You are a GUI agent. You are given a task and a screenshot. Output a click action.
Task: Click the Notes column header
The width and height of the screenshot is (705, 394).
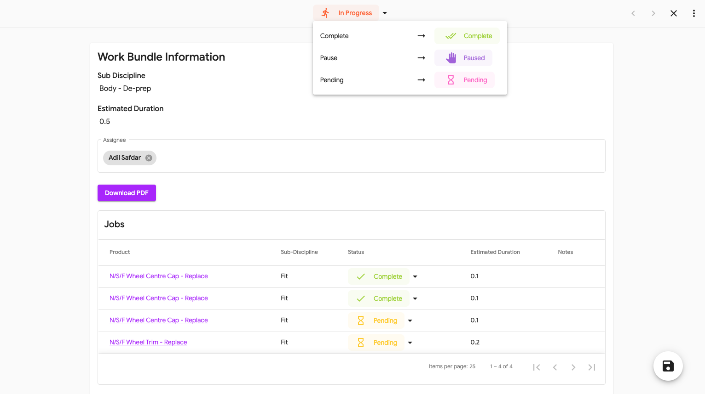(x=565, y=252)
